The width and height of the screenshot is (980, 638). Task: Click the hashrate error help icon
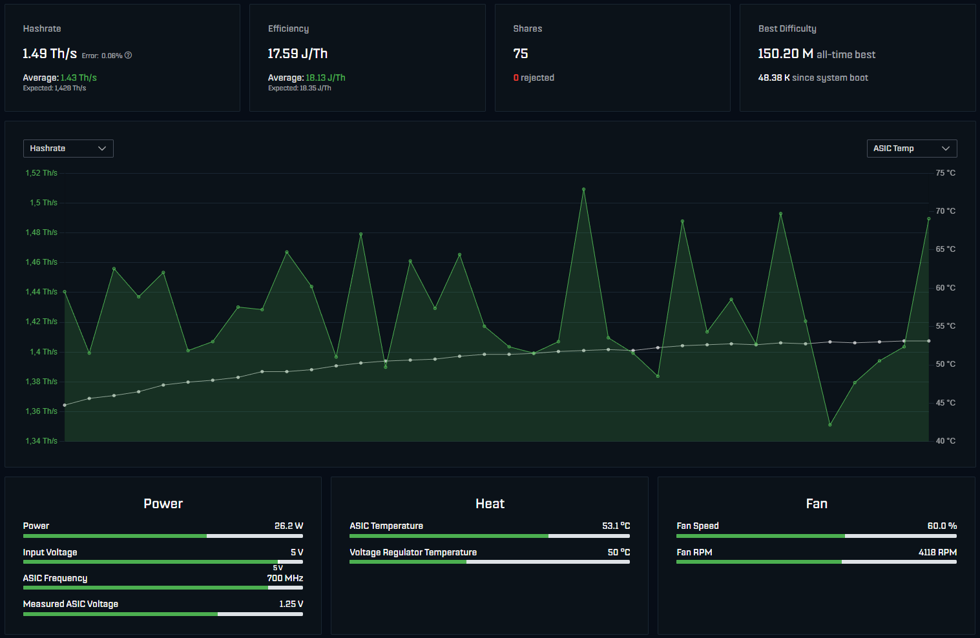(x=128, y=56)
